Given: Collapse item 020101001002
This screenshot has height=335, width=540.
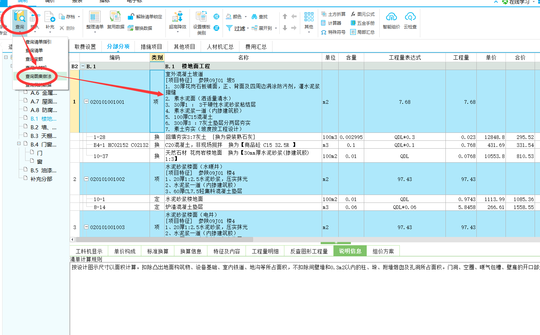Looking at the screenshot, I should tap(86, 179).
